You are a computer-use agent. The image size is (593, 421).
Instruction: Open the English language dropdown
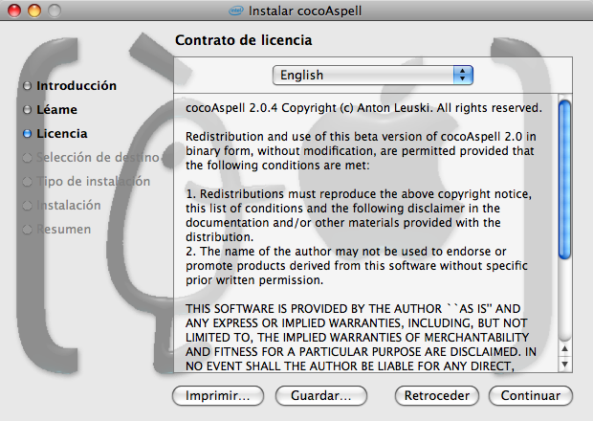click(373, 75)
